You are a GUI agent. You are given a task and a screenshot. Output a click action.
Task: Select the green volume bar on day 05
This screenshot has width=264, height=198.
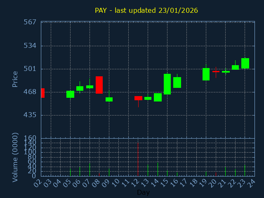coord(70,172)
